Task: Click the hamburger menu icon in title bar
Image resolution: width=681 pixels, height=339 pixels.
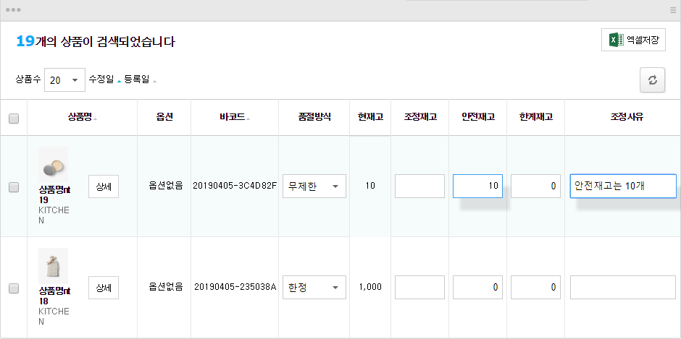Action: pos(673,10)
